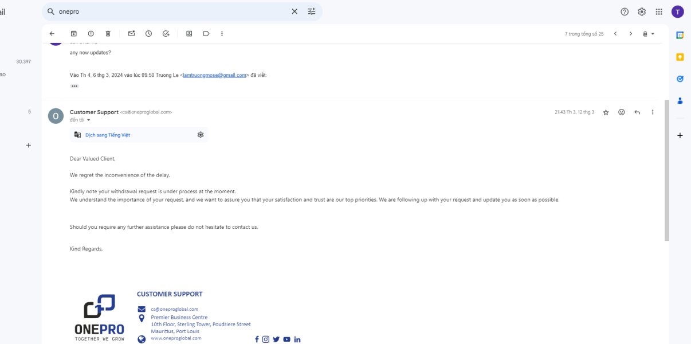Open the Help question mark icon

(625, 11)
